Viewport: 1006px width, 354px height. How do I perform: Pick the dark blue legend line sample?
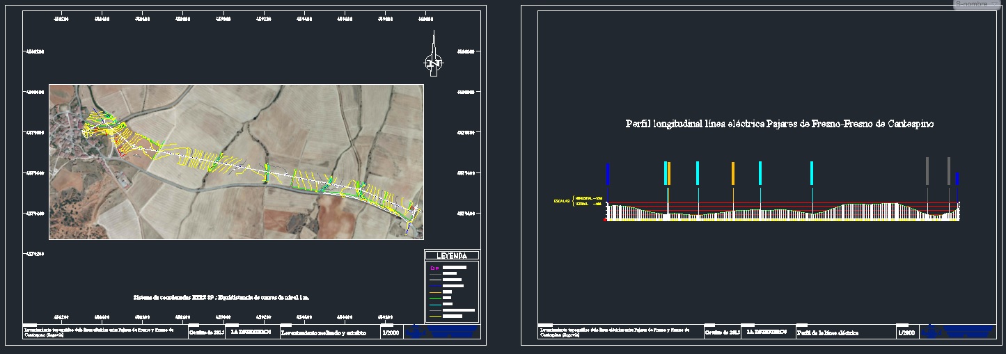(435, 286)
